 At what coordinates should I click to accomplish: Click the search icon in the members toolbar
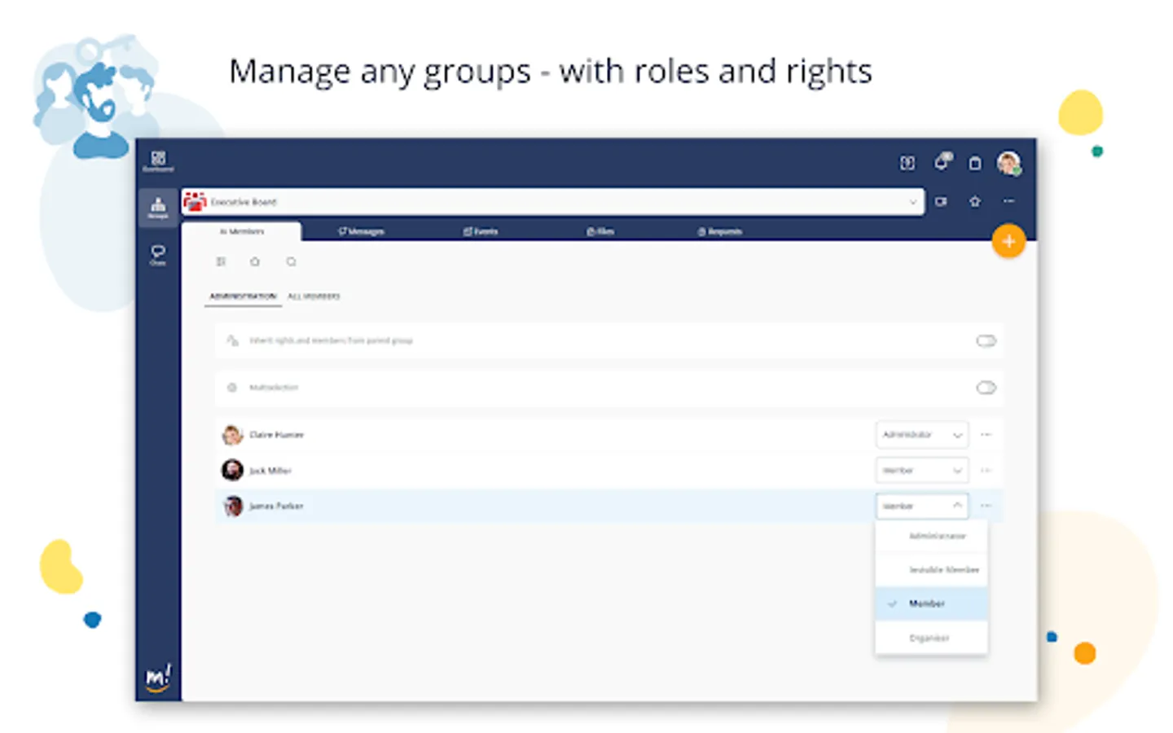pyautogui.click(x=291, y=261)
